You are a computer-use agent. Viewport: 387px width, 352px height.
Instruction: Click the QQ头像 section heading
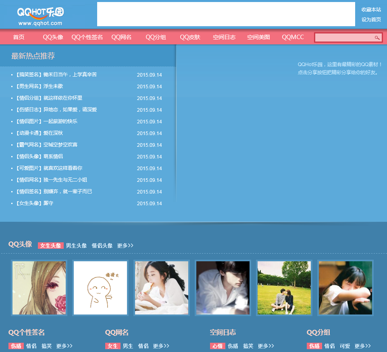point(20,244)
